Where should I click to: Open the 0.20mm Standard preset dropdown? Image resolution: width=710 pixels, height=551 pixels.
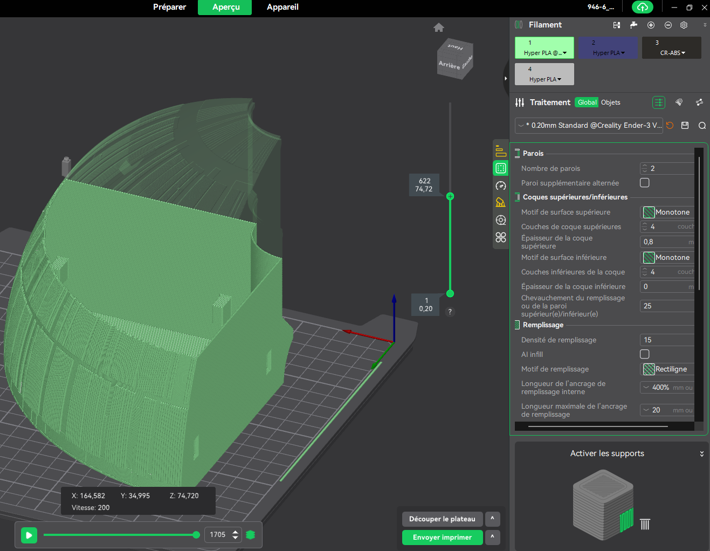[589, 125]
